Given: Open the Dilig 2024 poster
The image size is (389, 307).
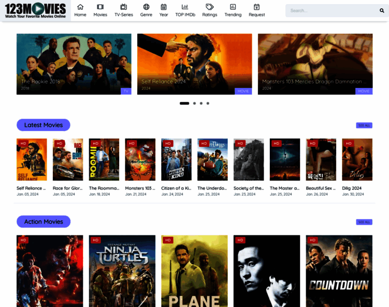Looking at the screenshot, I should click(x=357, y=160).
